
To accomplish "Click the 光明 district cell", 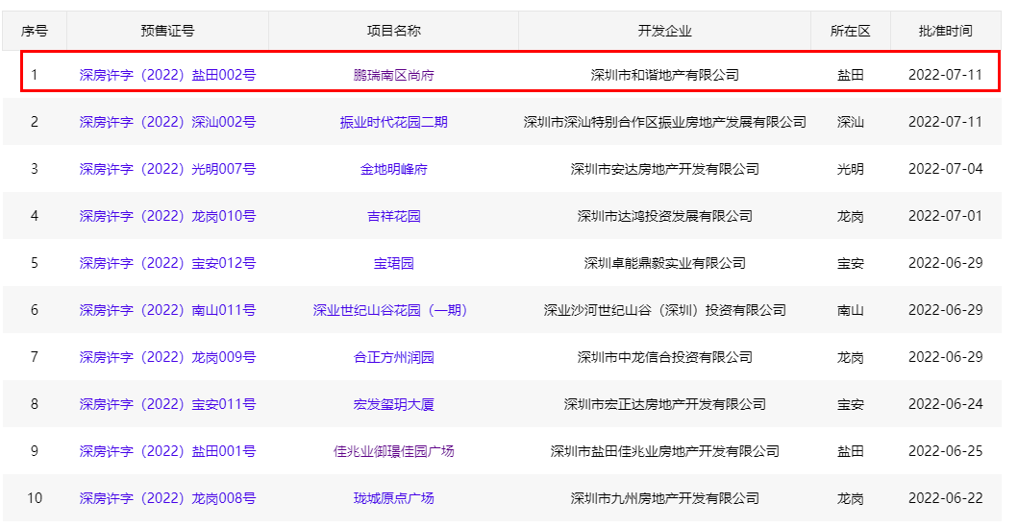I will click(x=851, y=169).
